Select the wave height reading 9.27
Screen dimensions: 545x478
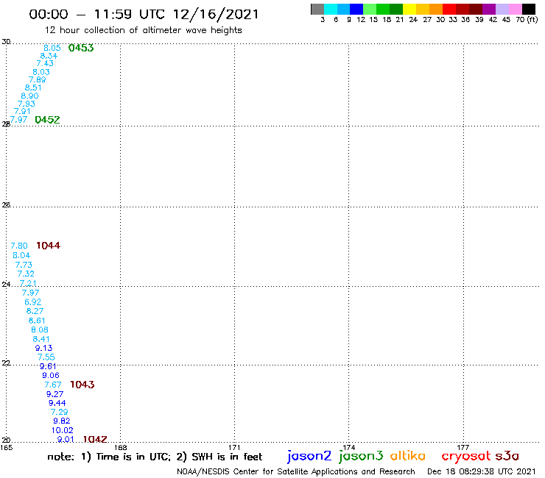(x=55, y=394)
